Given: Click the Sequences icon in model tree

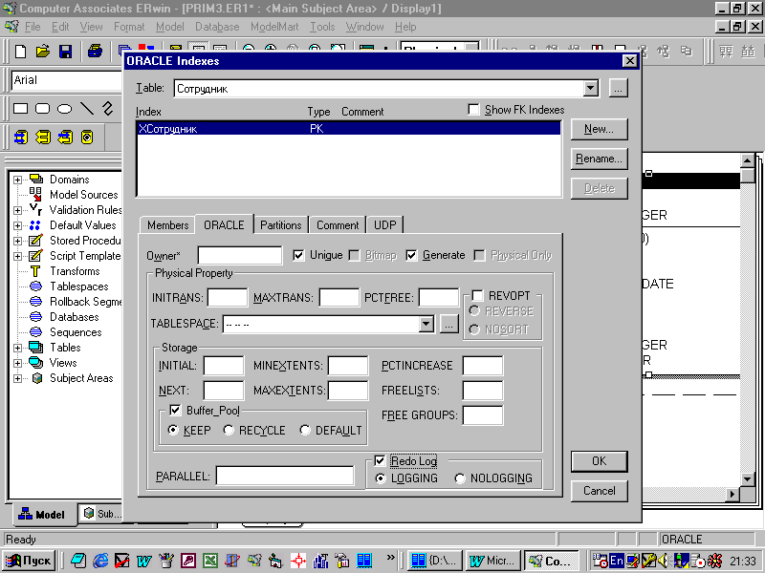Looking at the screenshot, I should click(36, 331).
